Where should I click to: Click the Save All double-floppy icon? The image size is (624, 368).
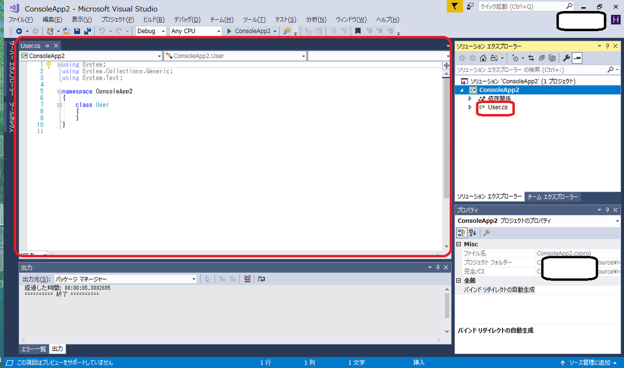point(87,31)
